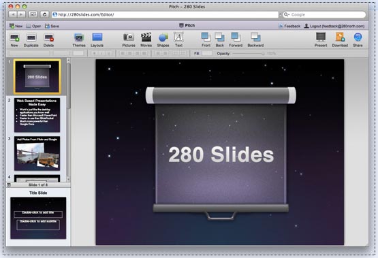Click the Title Slide layout preview
Image resolution: width=378 pixels, height=258 pixels.
click(x=38, y=218)
